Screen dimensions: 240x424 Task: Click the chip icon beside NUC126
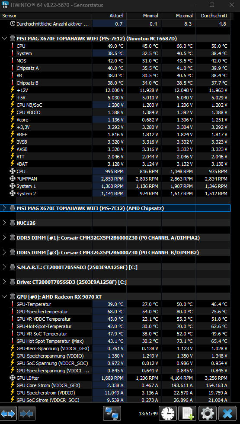coord(13,223)
